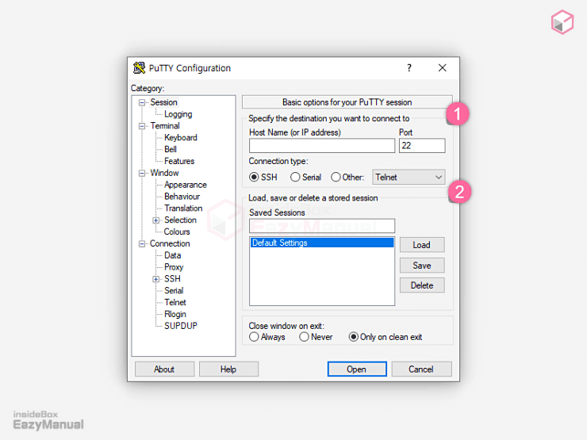Open the Behaviour settings category
This screenshot has height=440, width=587.
(182, 197)
